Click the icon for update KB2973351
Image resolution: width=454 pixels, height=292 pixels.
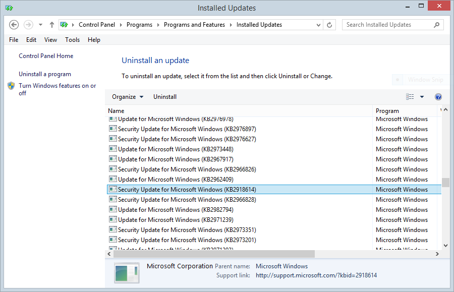click(113, 230)
